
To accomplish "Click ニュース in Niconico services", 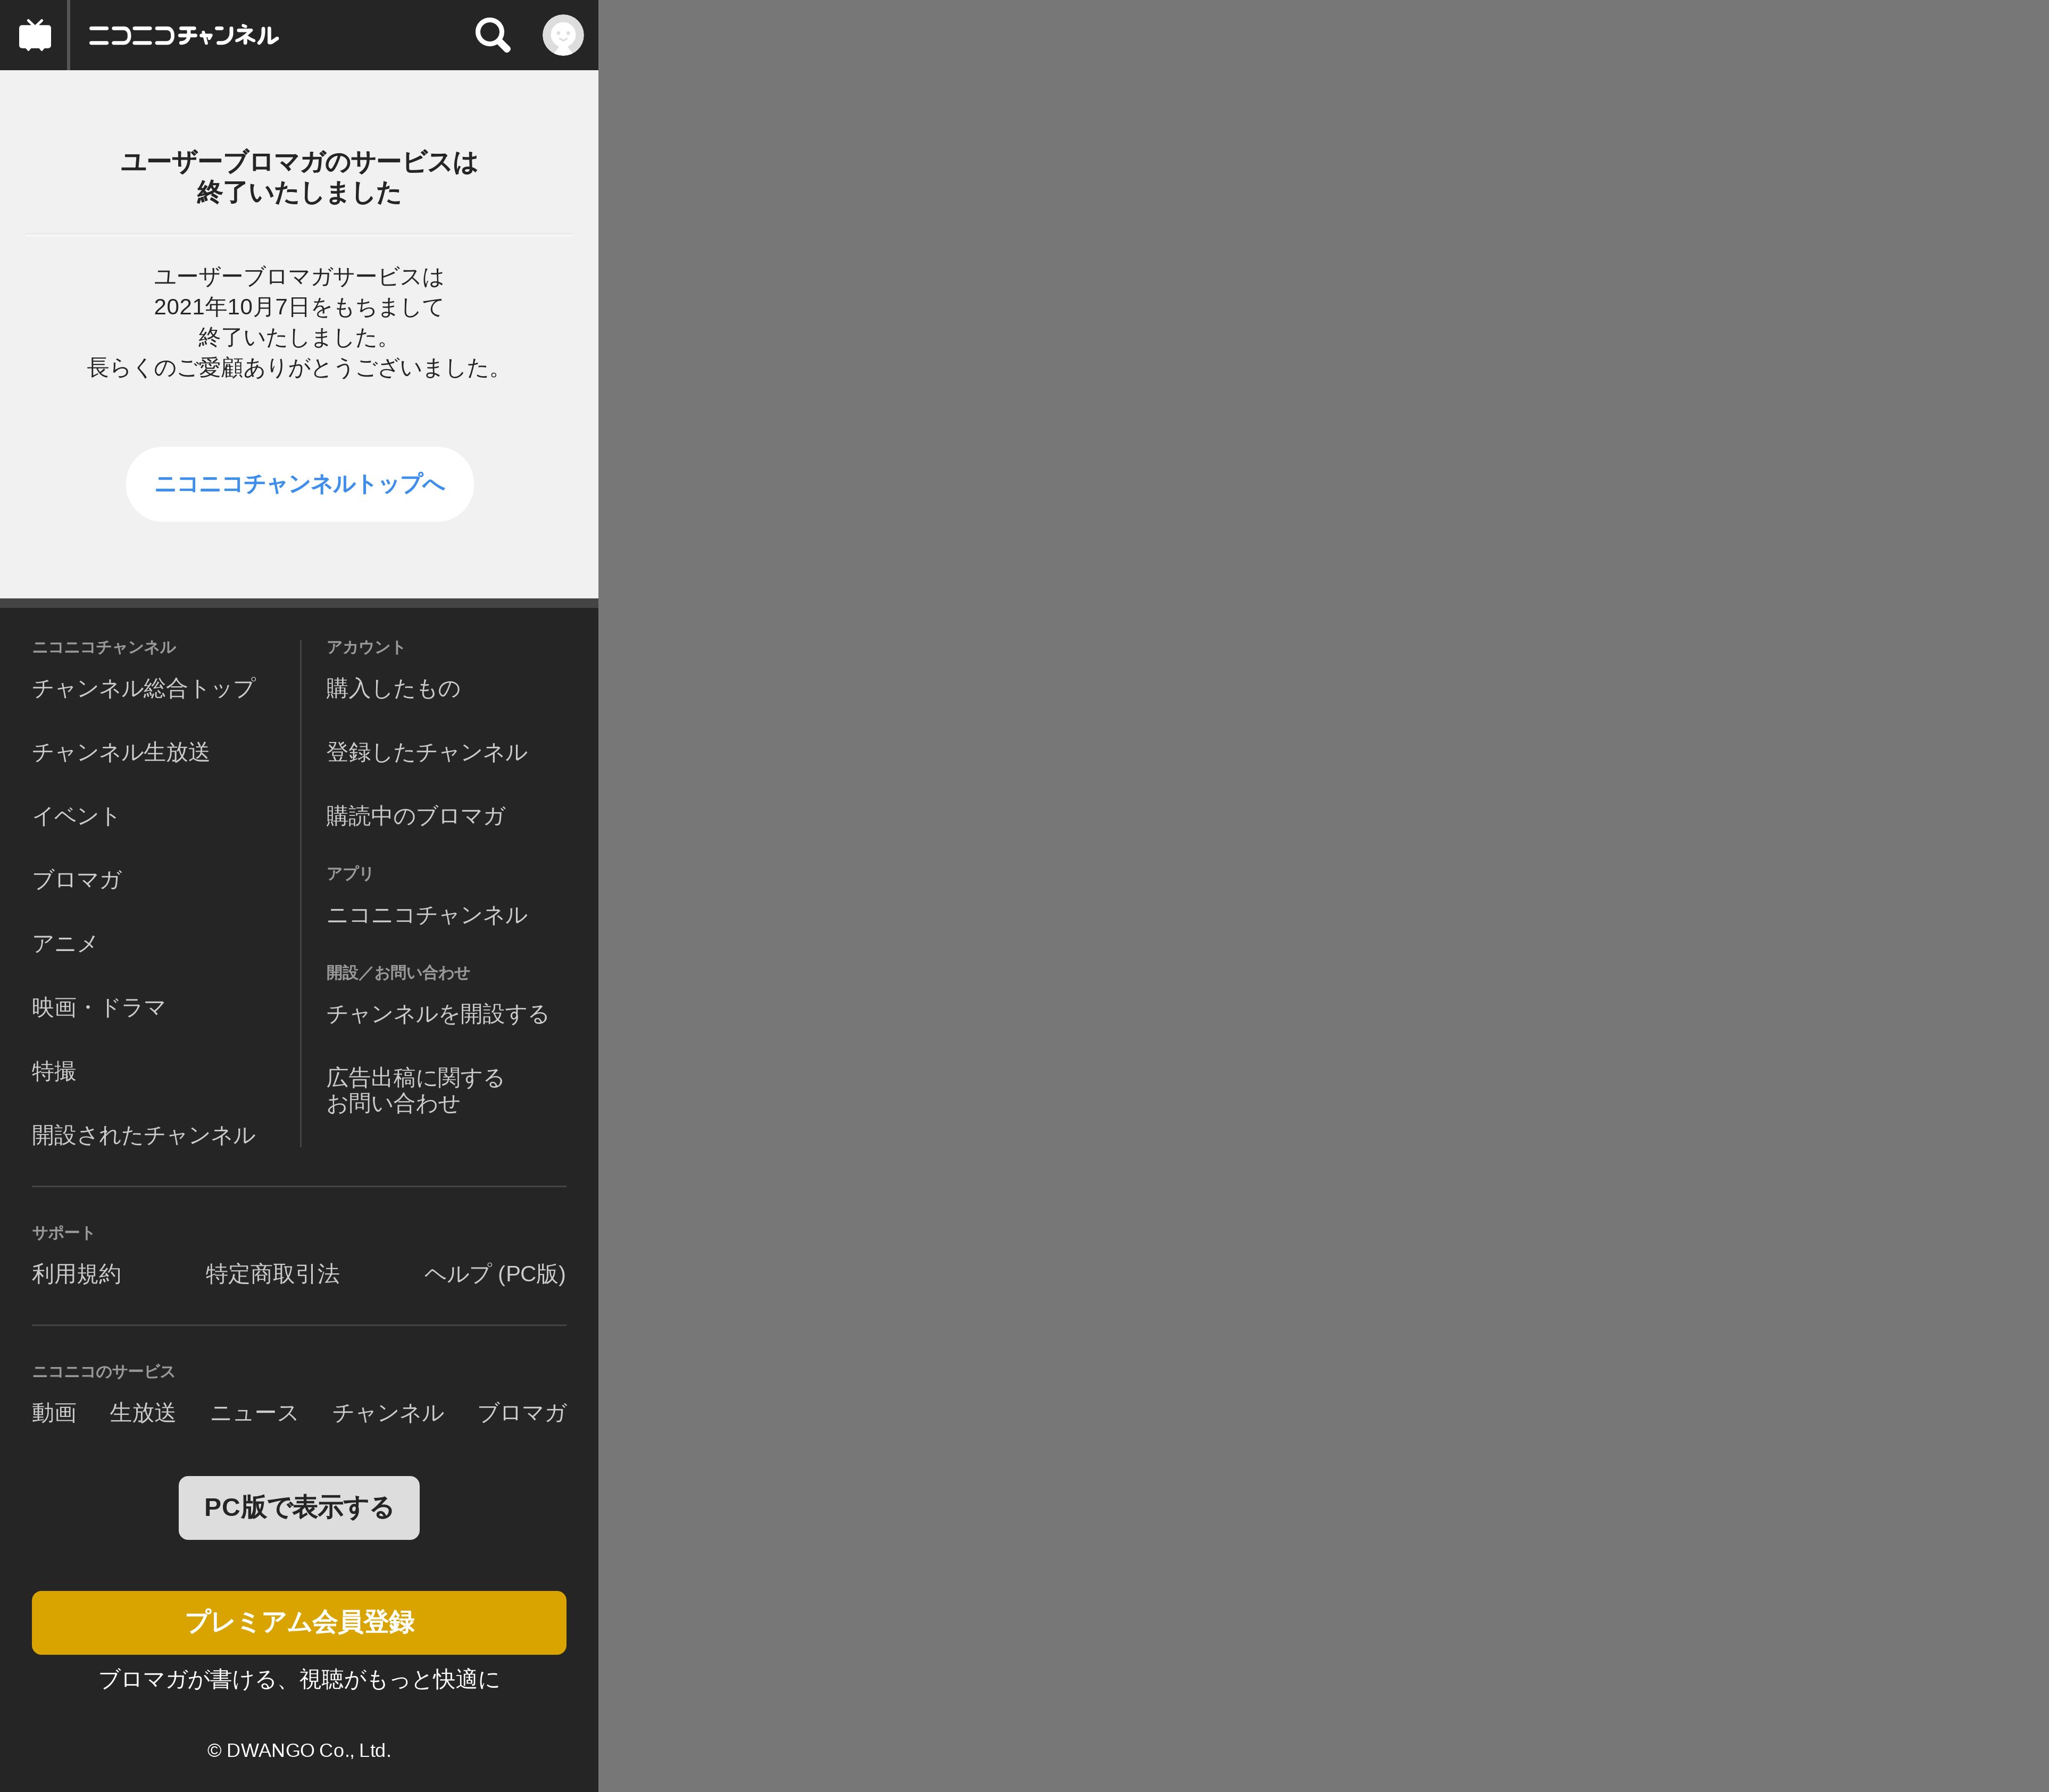I will click(254, 1413).
